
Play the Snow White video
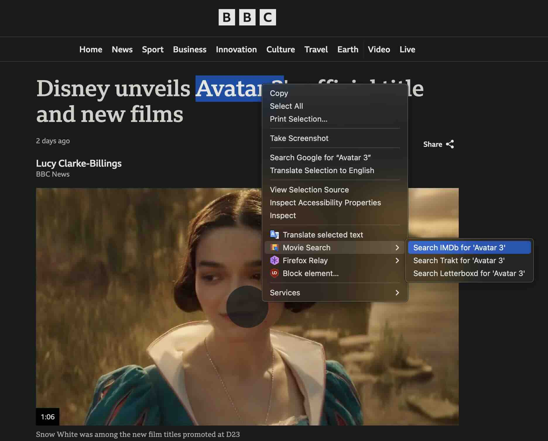click(247, 306)
